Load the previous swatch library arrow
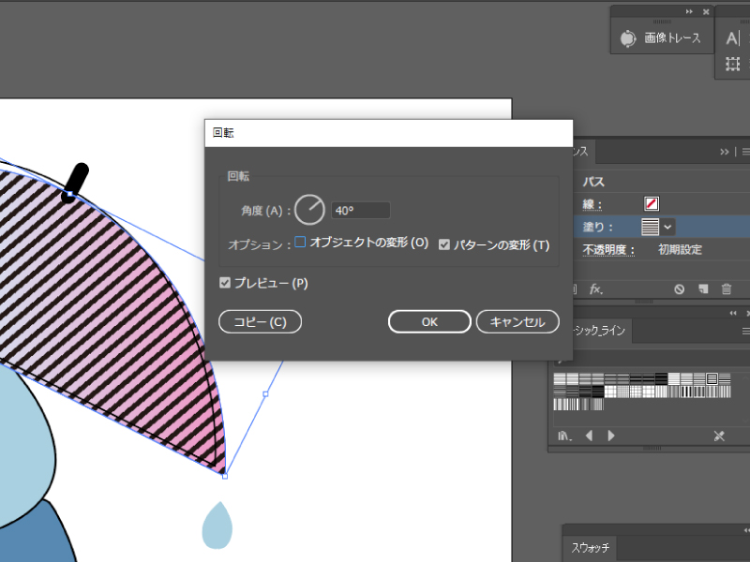This screenshot has height=562, width=750. tap(590, 436)
